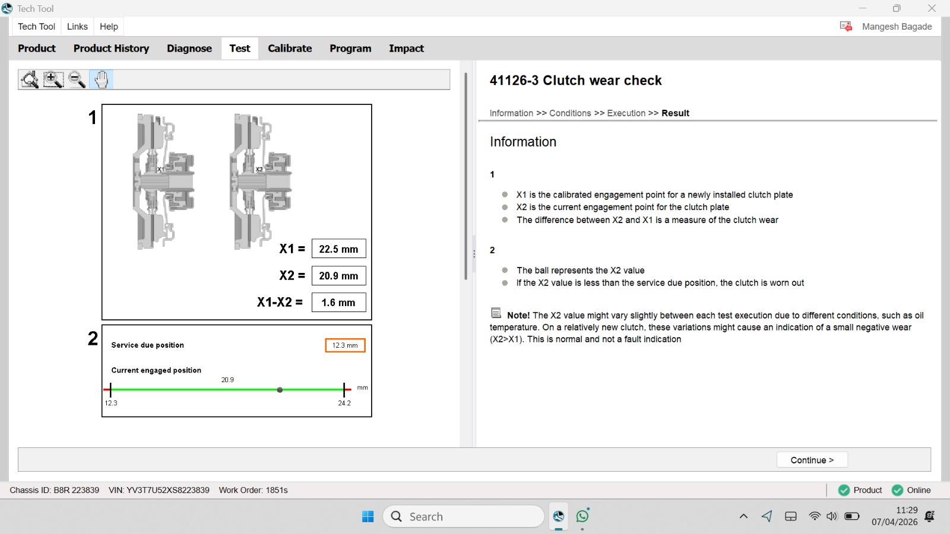Open the notification bell icon

pos(930,516)
